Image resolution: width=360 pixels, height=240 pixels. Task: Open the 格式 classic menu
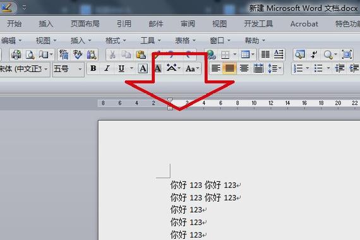click(116, 40)
